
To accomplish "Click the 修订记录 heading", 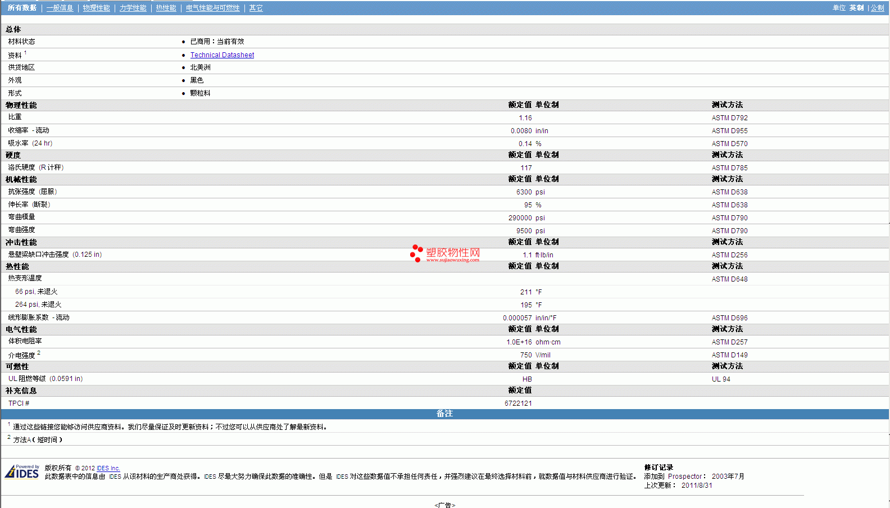I will [x=659, y=468].
